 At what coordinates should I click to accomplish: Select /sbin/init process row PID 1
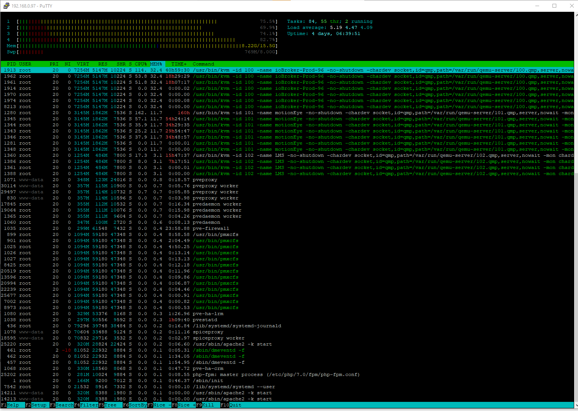[x=287, y=381]
